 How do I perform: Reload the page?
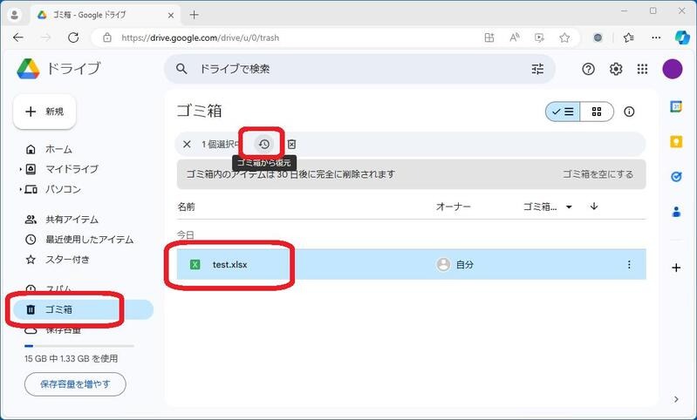coord(73,37)
